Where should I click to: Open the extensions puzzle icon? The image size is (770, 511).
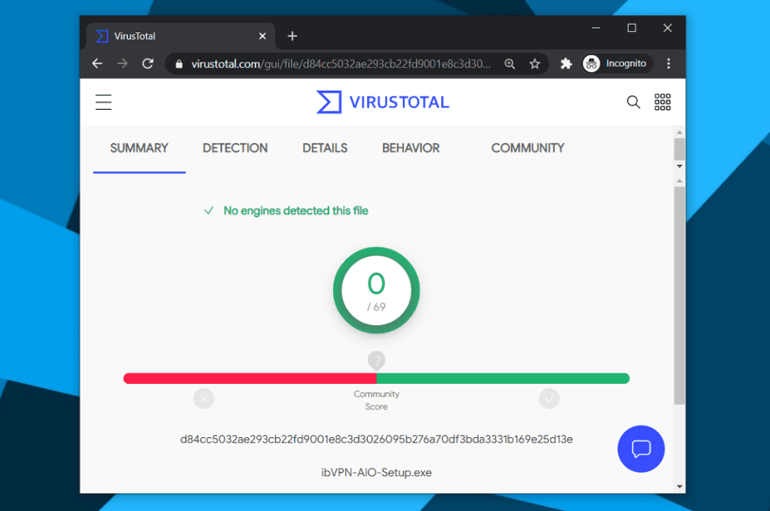[x=566, y=64]
